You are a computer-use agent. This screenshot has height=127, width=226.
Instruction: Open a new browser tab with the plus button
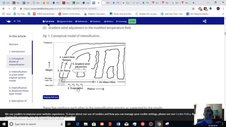coord(194,3)
